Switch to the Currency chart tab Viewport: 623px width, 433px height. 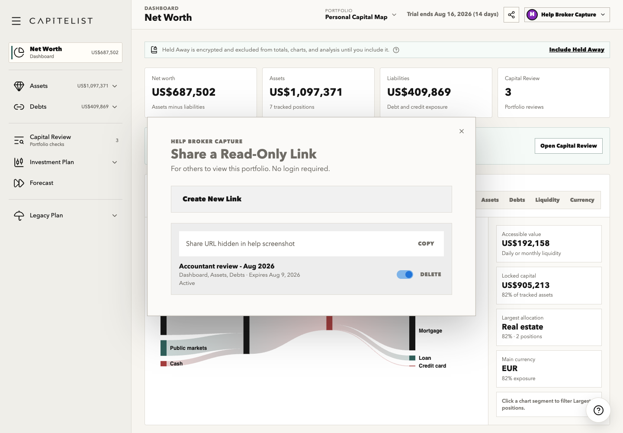pyautogui.click(x=582, y=200)
